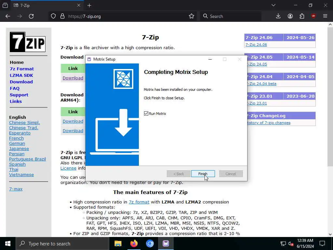Click the Motrix Setup title bar icon
Screen dimensions: 333x250
(89, 59)
